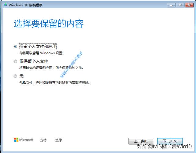Close the Windows 10 安装程序 window
196x153 pixels.
(x=189, y=5)
